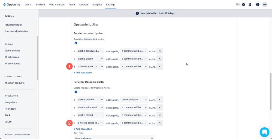This screenshot has height=139, width=272.
Task: Open the what's new notes icon
Action: pos(250,5)
